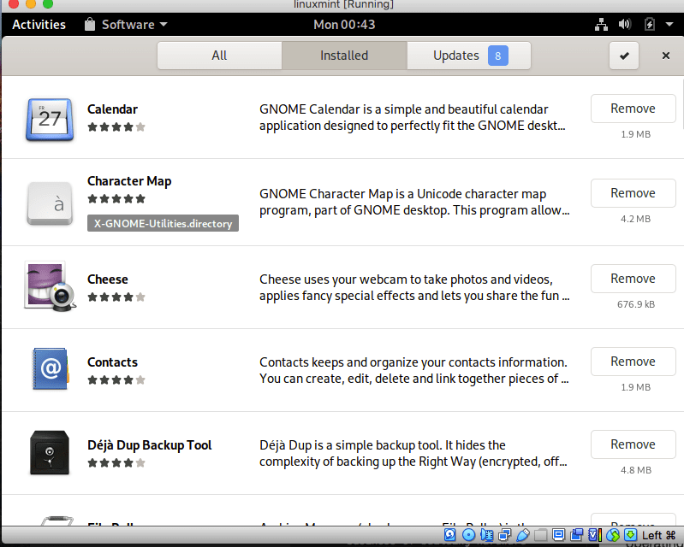Open the network status icon in top bar
Screen dimensions: 684x547
click(x=601, y=25)
